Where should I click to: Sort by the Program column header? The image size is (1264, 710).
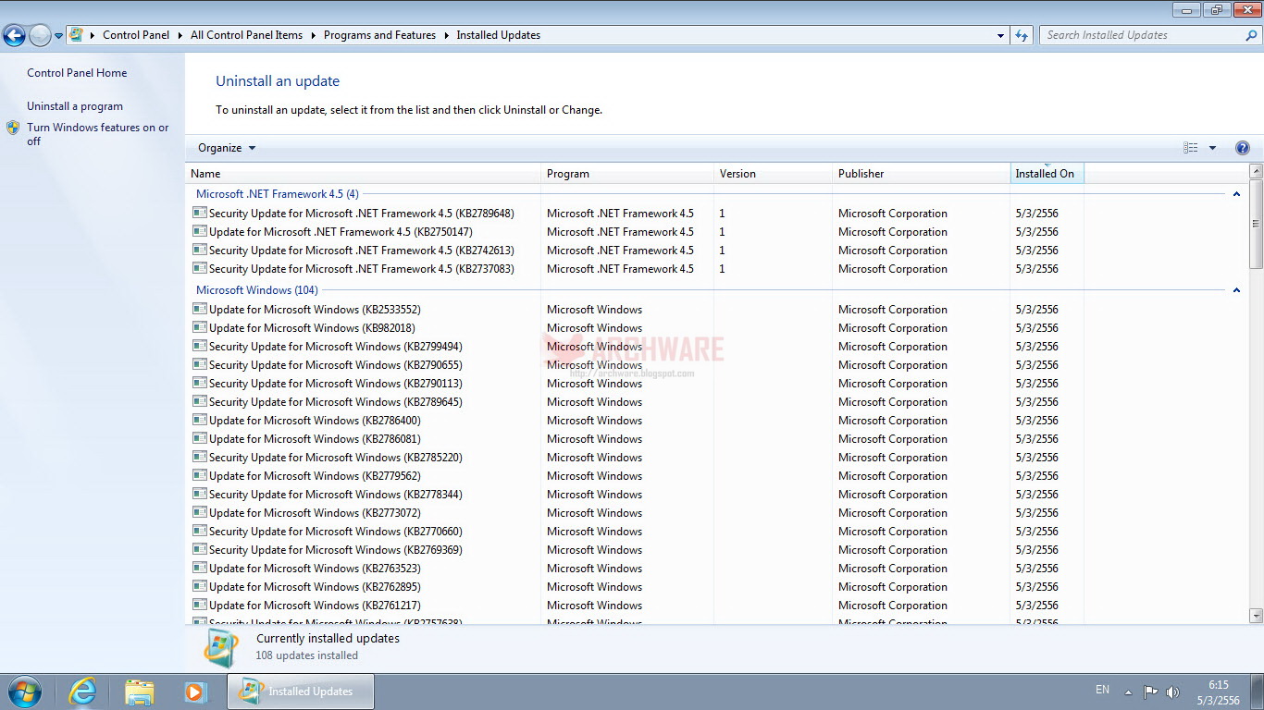coord(627,174)
